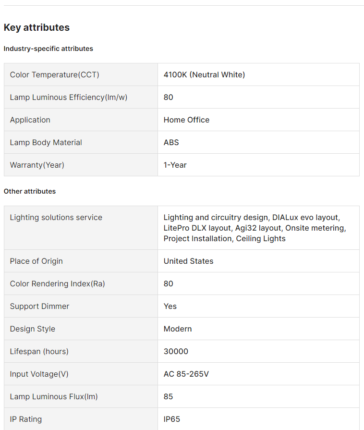Click the ABS material value
364x430 pixels.
point(171,142)
